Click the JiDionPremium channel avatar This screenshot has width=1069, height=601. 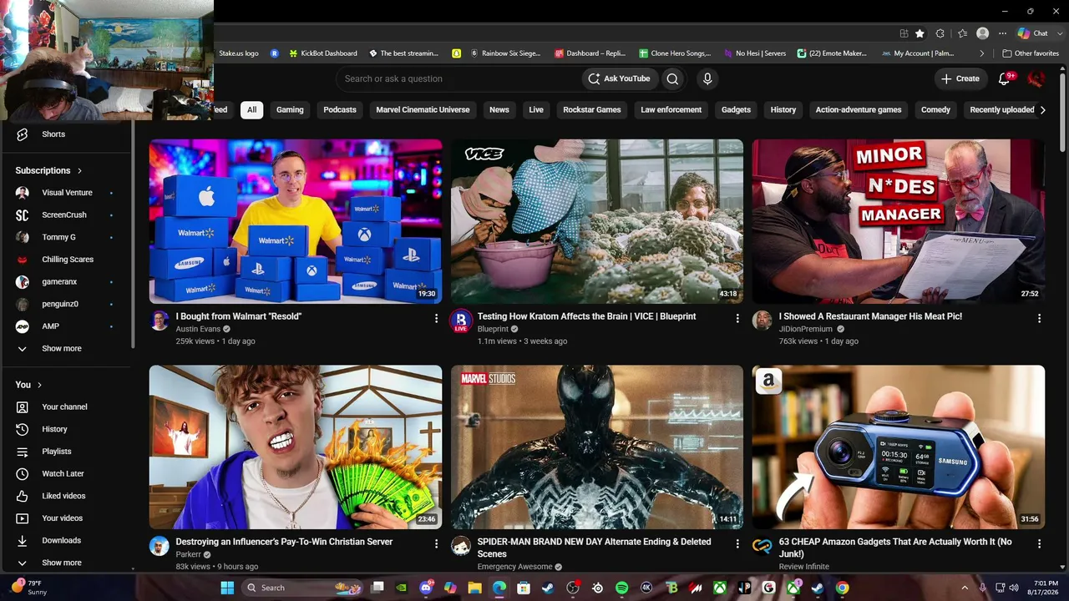[x=762, y=321]
